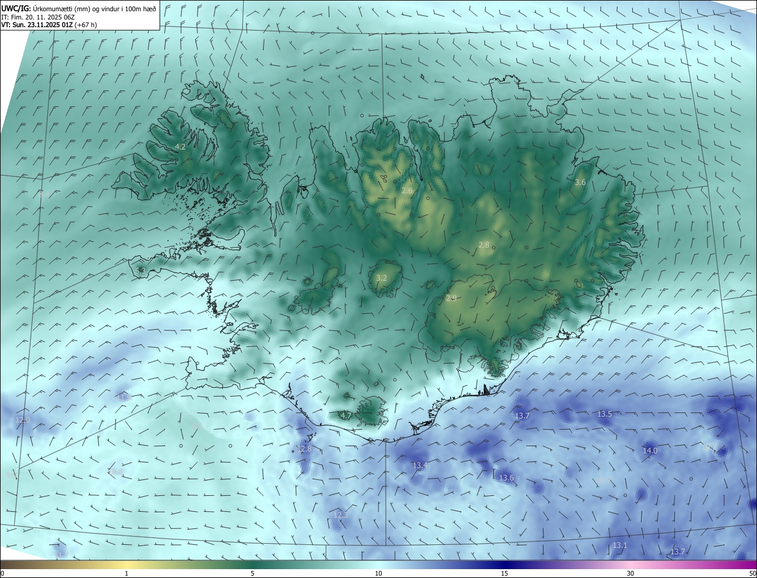Click the 2.9 value label

[451, 298]
